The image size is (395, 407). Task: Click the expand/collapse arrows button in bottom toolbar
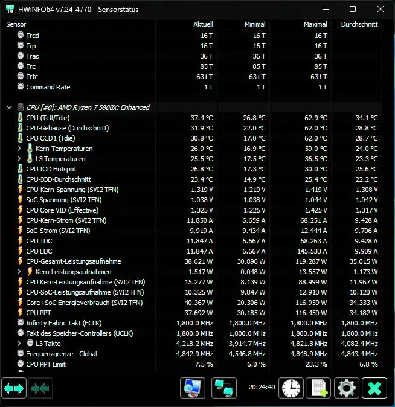pos(14,388)
